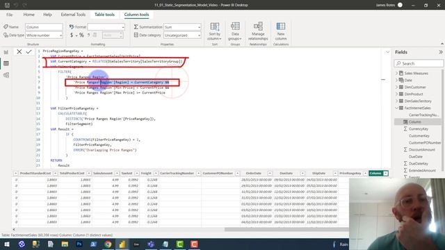Open Microsoft Teams from the taskbar
445x250 pixels.
151,244
